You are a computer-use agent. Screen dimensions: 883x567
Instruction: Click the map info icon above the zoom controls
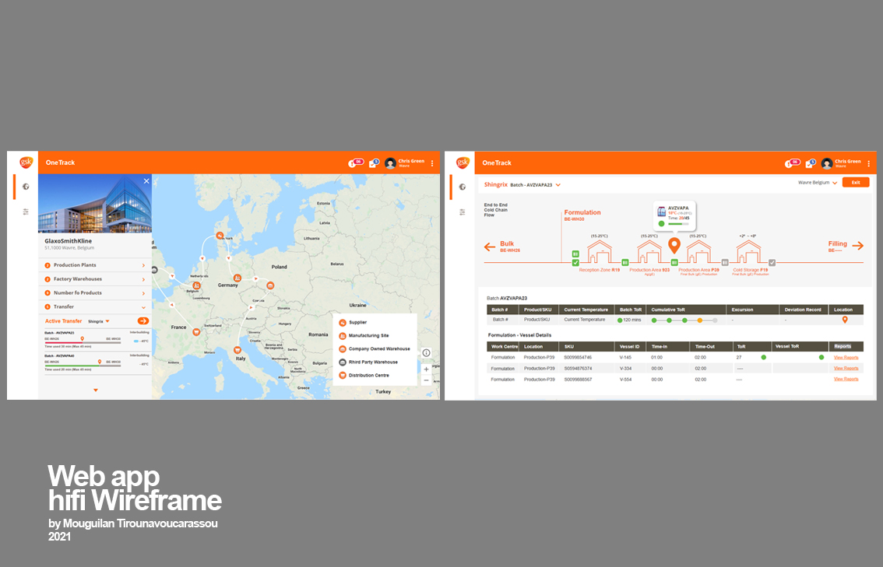[426, 352]
